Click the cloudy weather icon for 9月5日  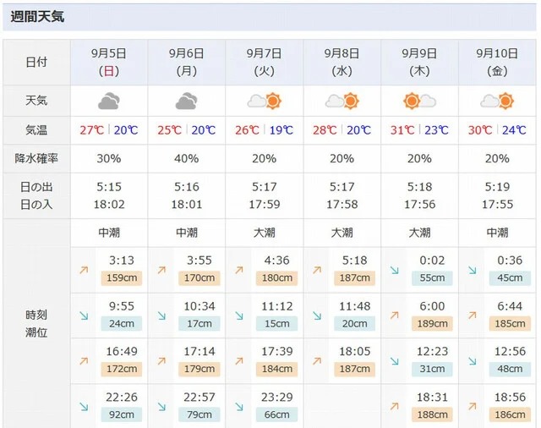pos(109,101)
